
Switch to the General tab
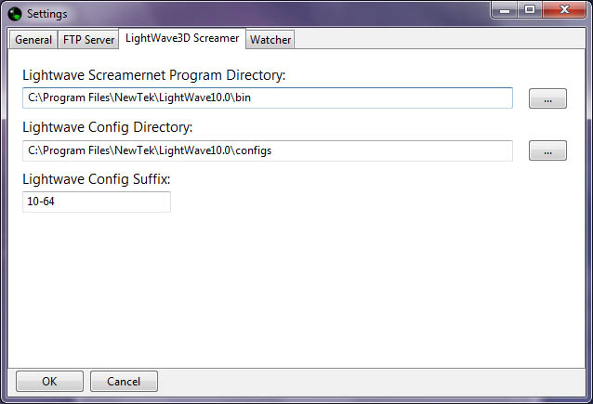point(33,40)
